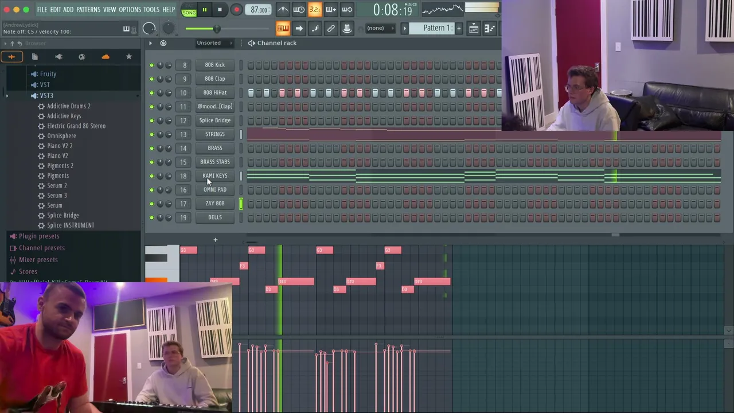Stop playback with the stop button
Viewport: 734px width, 413px height.
220,10
